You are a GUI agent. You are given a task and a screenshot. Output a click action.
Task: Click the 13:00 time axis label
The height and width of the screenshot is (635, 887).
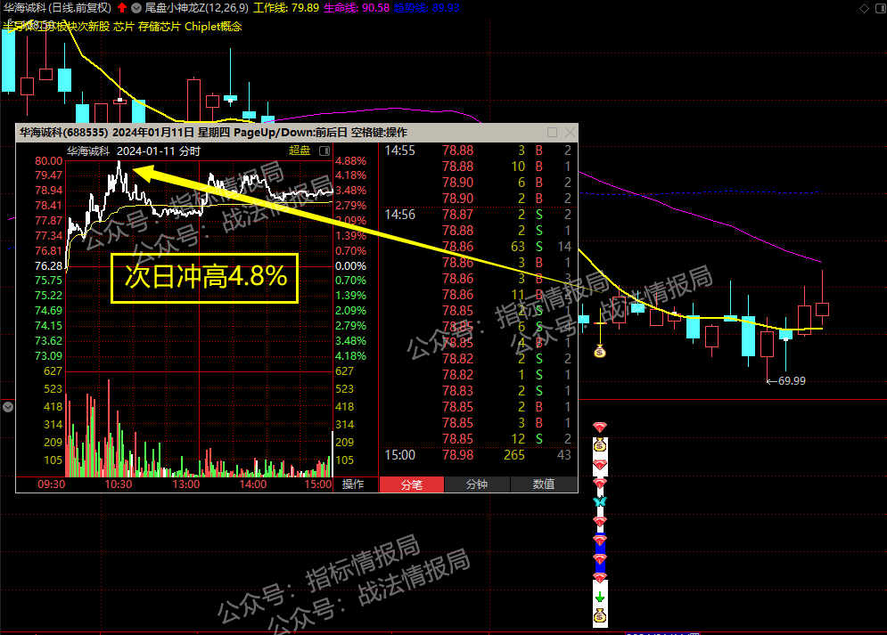click(x=186, y=484)
